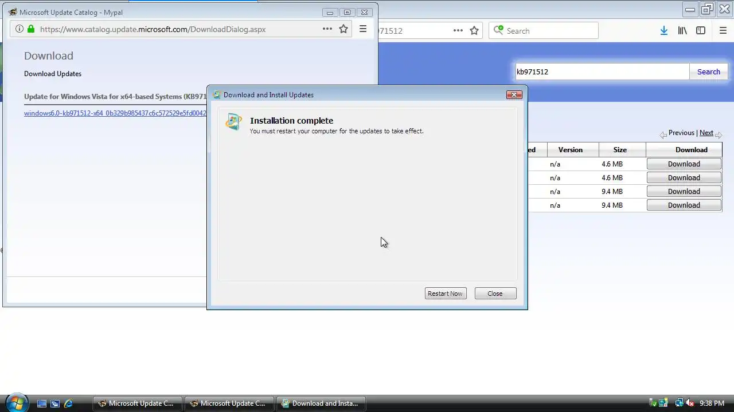This screenshot has height=412, width=734.
Task: Open hamburger menu in the Download dialog window
Action: pyautogui.click(x=363, y=29)
